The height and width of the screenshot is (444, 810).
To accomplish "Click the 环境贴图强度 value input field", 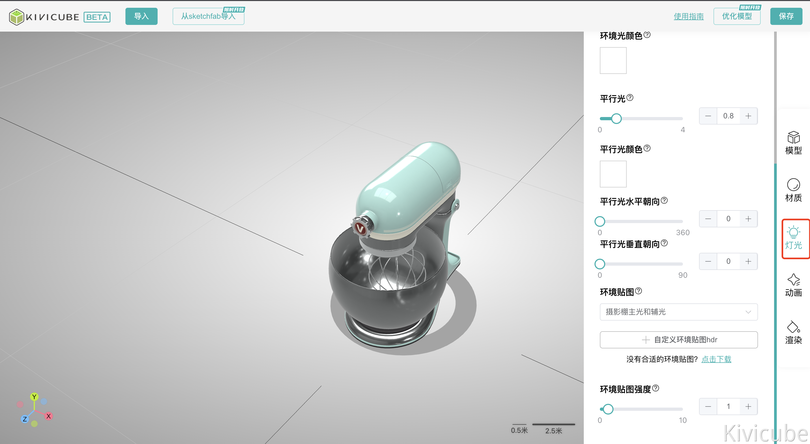I will (728, 407).
